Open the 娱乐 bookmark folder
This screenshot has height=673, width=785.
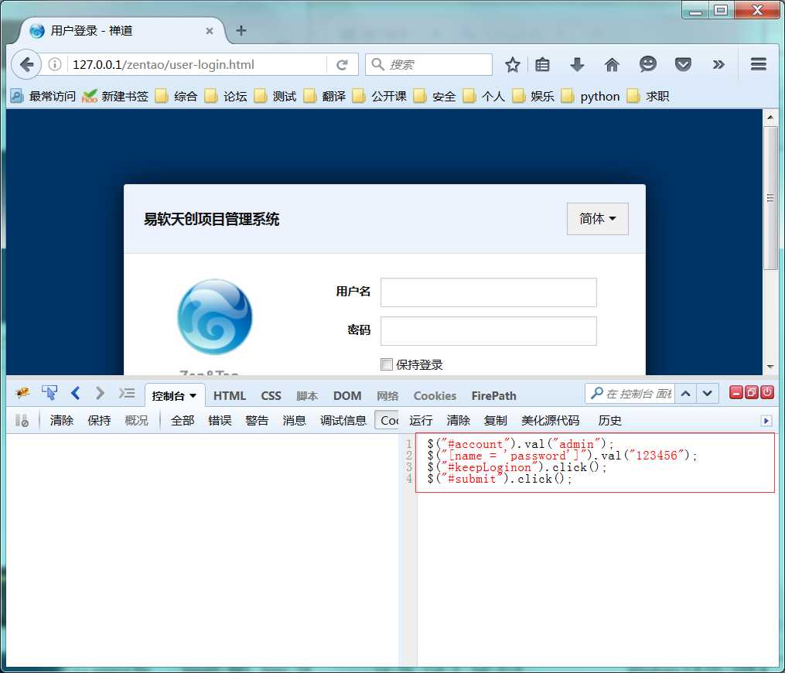tap(534, 96)
